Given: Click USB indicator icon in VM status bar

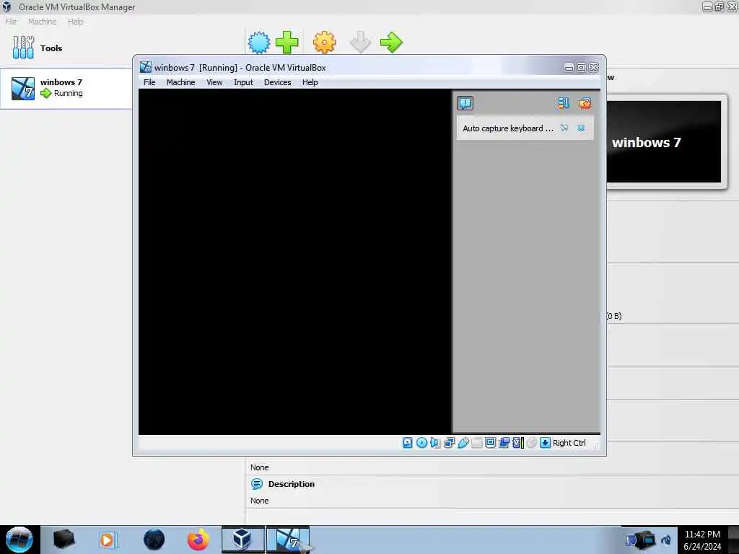Looking at the screenshot, I should [x=463, y=443].
